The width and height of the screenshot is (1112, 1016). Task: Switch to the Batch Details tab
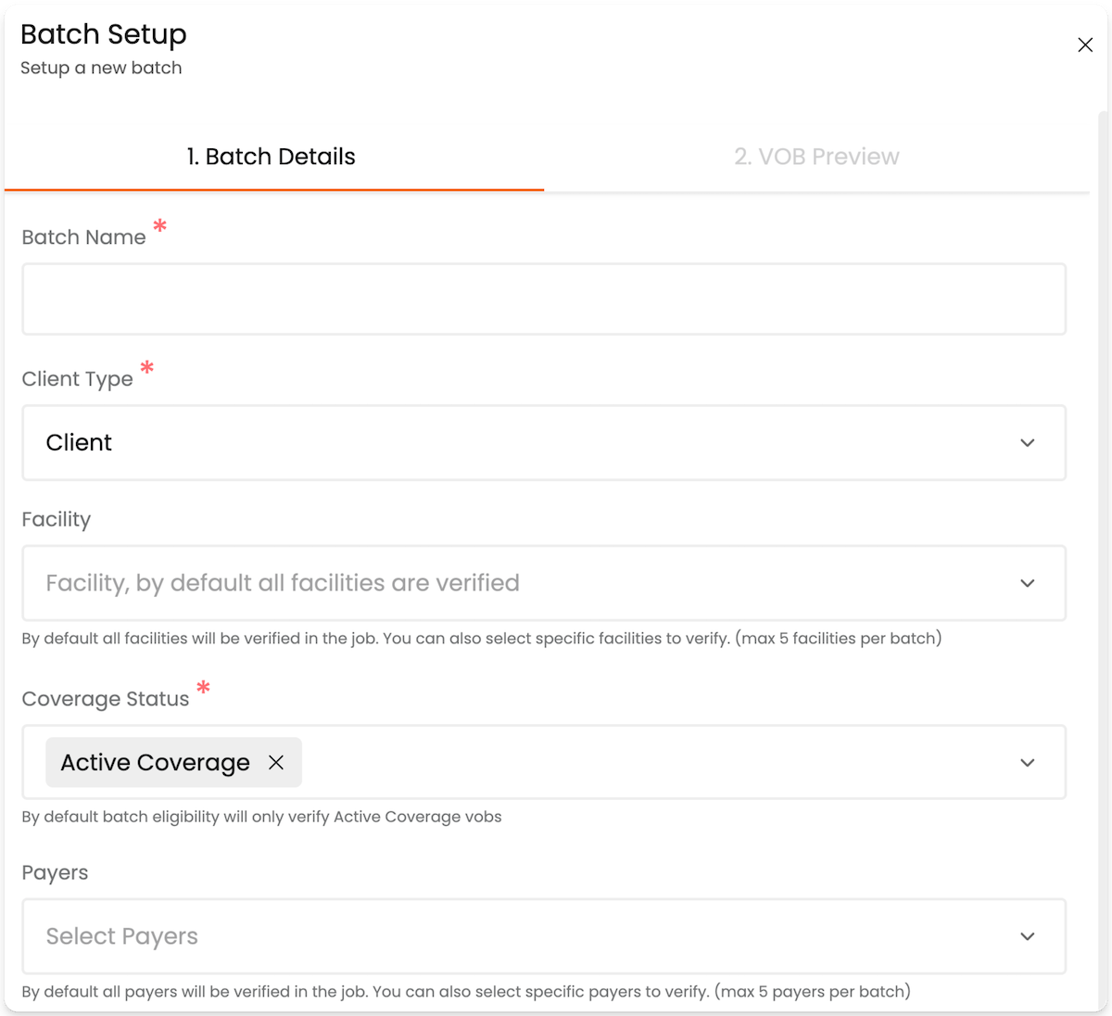tap(272, 157)
